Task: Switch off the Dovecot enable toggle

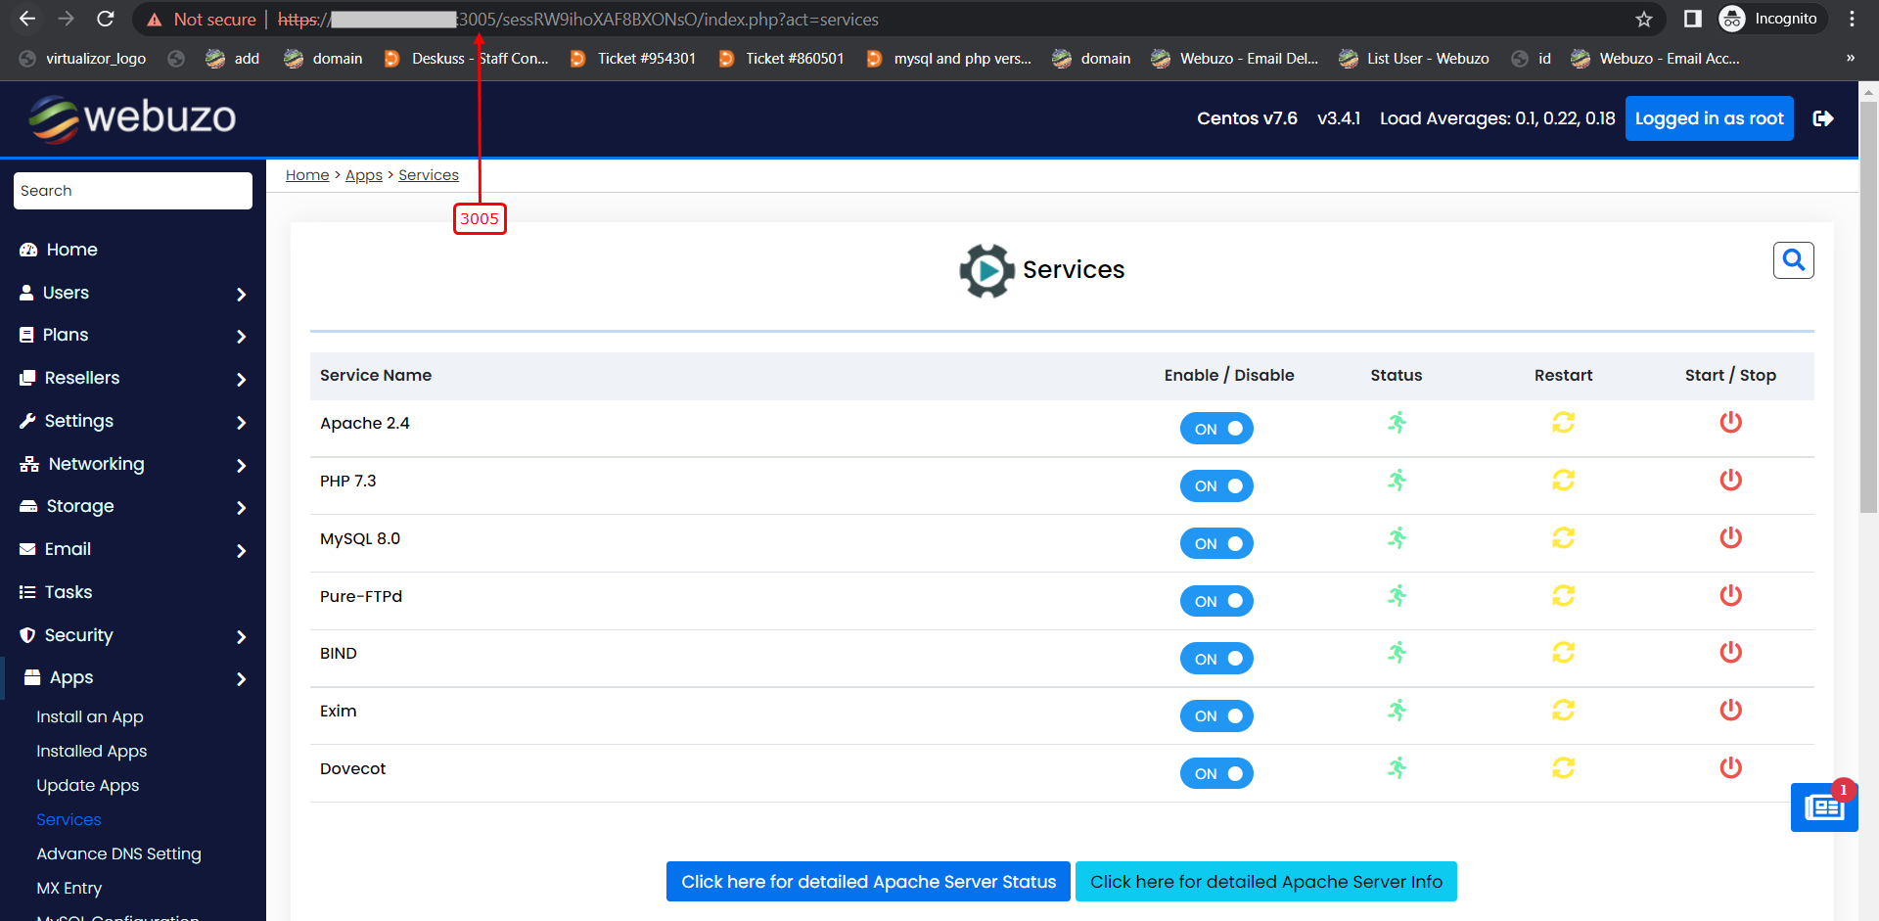Action: pos(1216,773)
